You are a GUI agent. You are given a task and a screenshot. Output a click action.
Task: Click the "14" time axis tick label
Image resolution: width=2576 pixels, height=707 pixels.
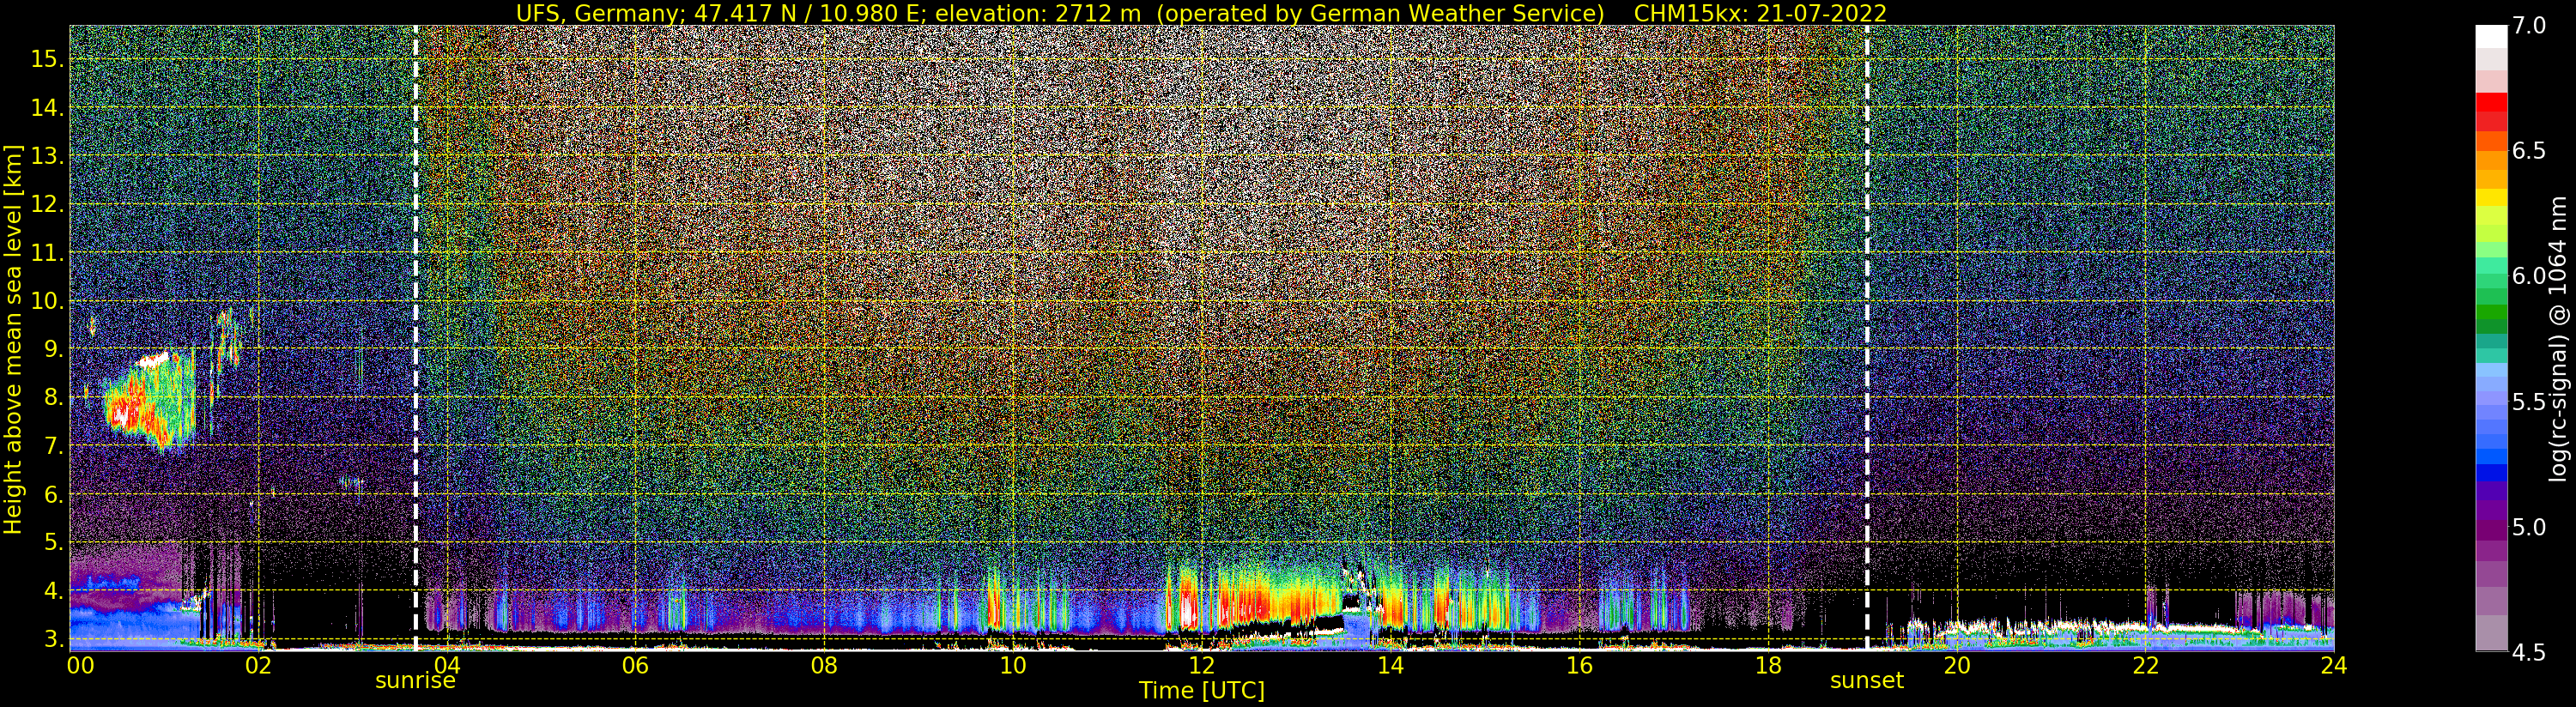[x=1391, y=666]
